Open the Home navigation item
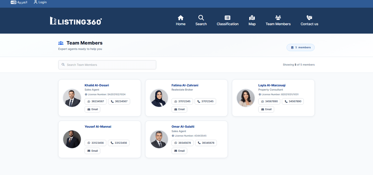This screenshot has width=373, height=175. point(181,21)
